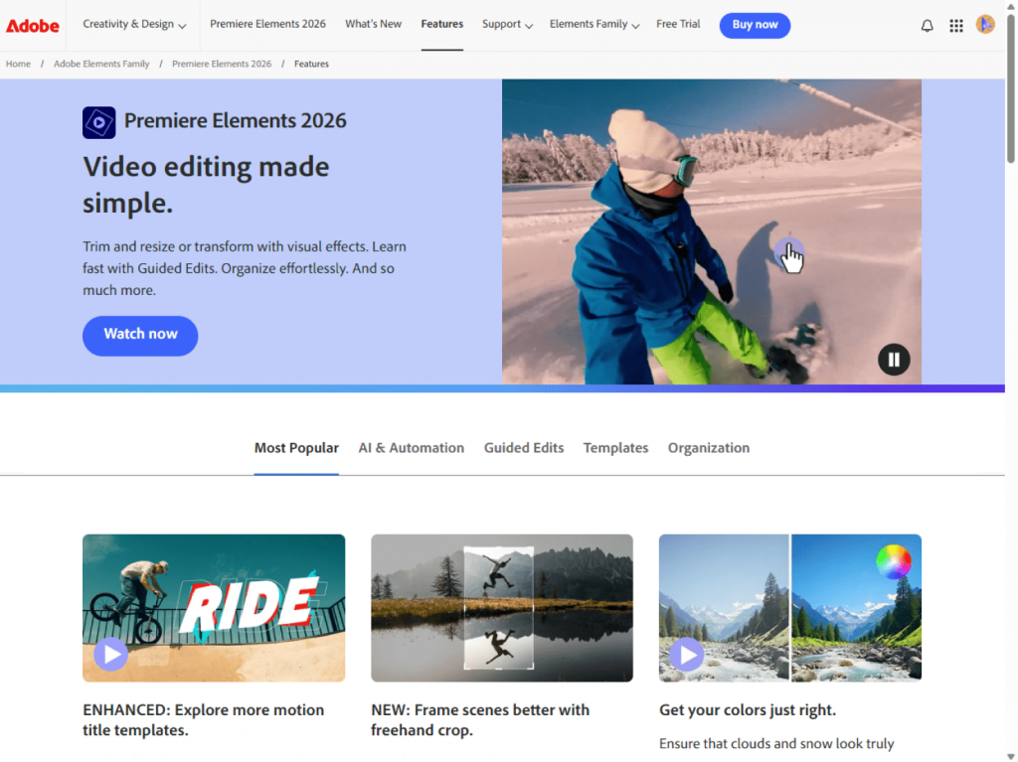Screen dimensions: 1018x762
Task: Open the mountain river color thumbnail
Action: pos(790,608)
